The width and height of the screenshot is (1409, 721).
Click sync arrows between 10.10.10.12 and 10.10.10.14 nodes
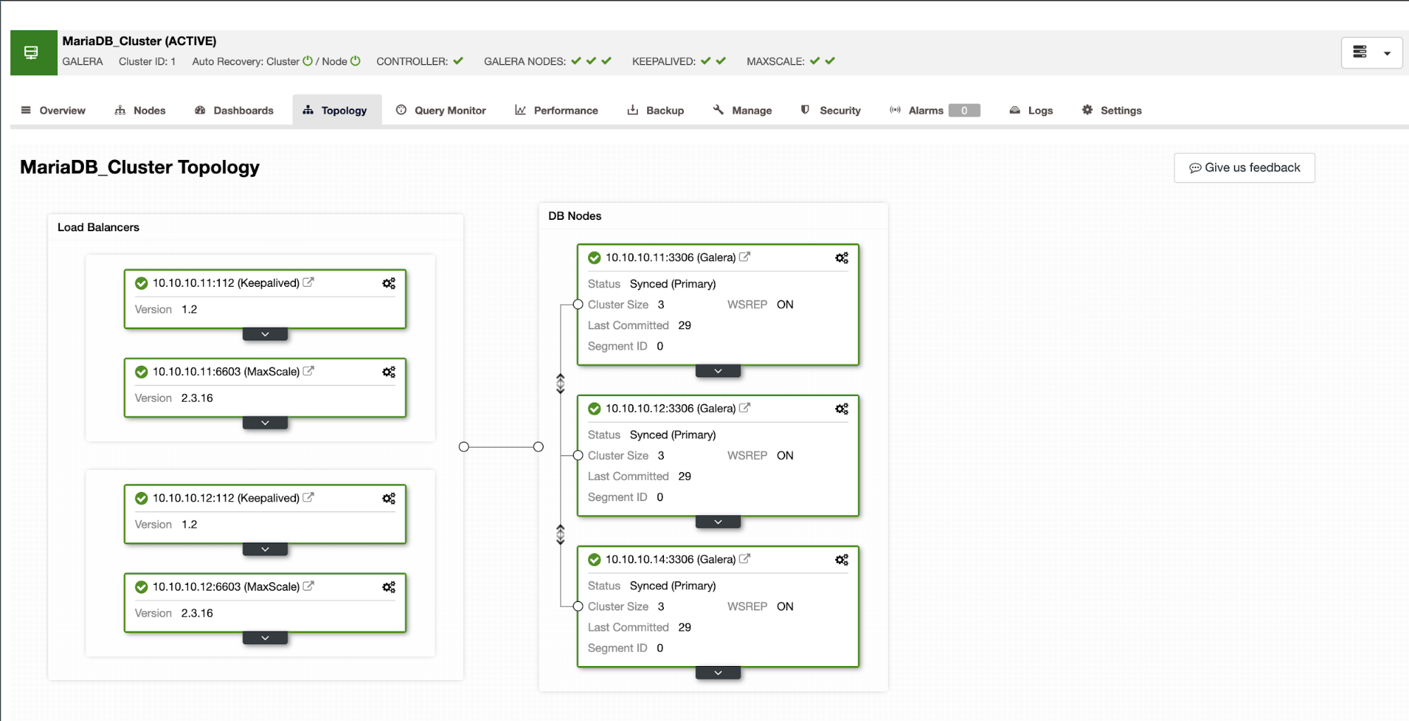[x=560, y=534]
